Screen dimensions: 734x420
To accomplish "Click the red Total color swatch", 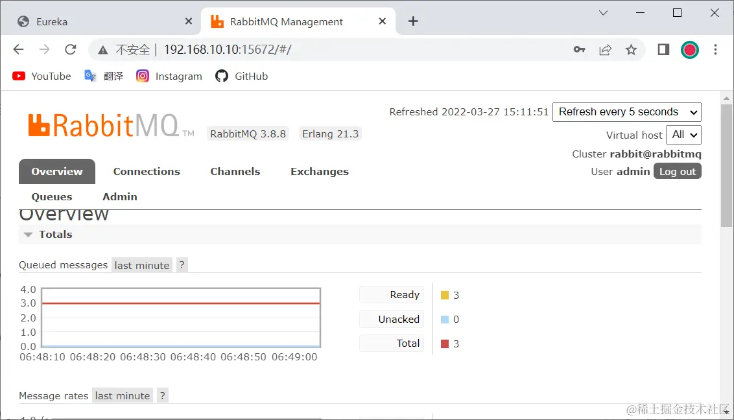I will pos(445,344).
